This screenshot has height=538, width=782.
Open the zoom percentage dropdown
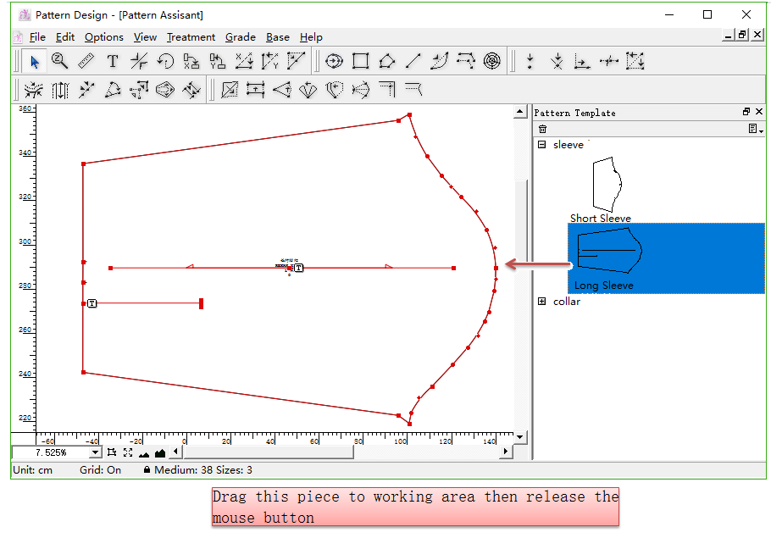pos(95,453)
